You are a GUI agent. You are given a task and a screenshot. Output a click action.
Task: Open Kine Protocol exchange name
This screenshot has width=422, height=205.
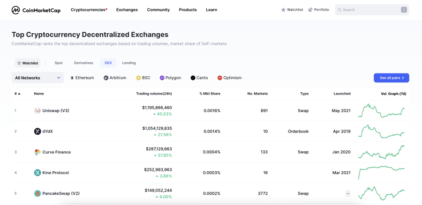coord(56,173)
